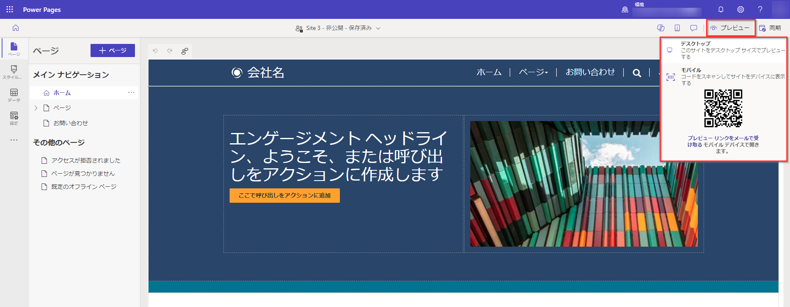Viewport: 790px width, 307px height.
Task: Click the undo arrow in canvas toolbar
Action: [155, 51]
